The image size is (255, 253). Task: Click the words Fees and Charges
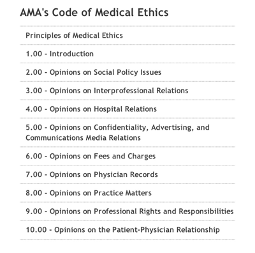[125, 156]
